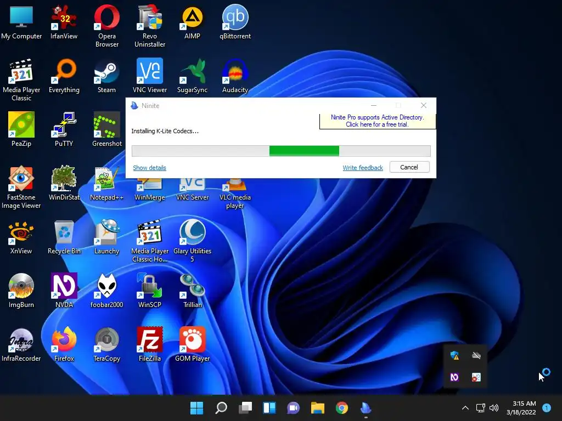Image resolution: width=562 pixels, height=421 pixels.
Task: Open the Chat app from taskbar
Action: (x=293, y=408)
